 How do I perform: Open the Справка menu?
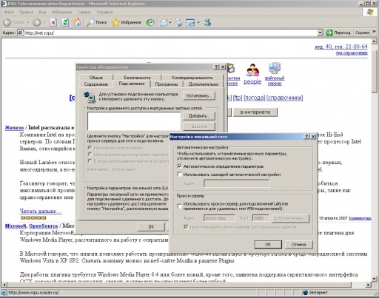tap(104, 12)
